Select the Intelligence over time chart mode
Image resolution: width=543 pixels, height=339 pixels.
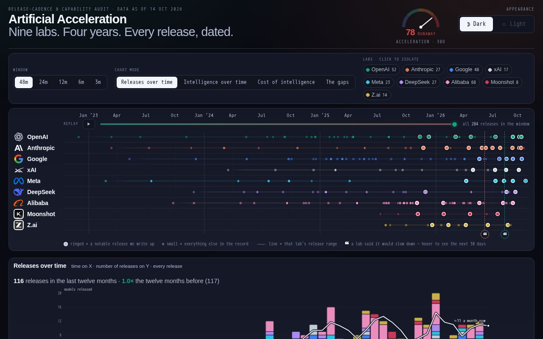[215, 82]
